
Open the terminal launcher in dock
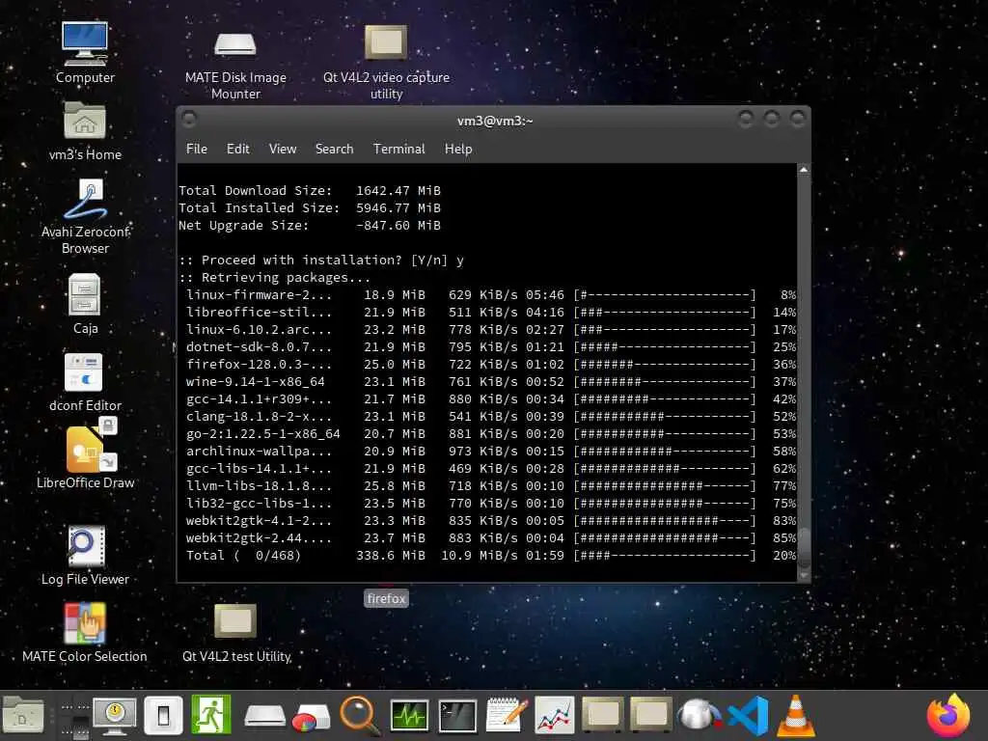[457, 715]
